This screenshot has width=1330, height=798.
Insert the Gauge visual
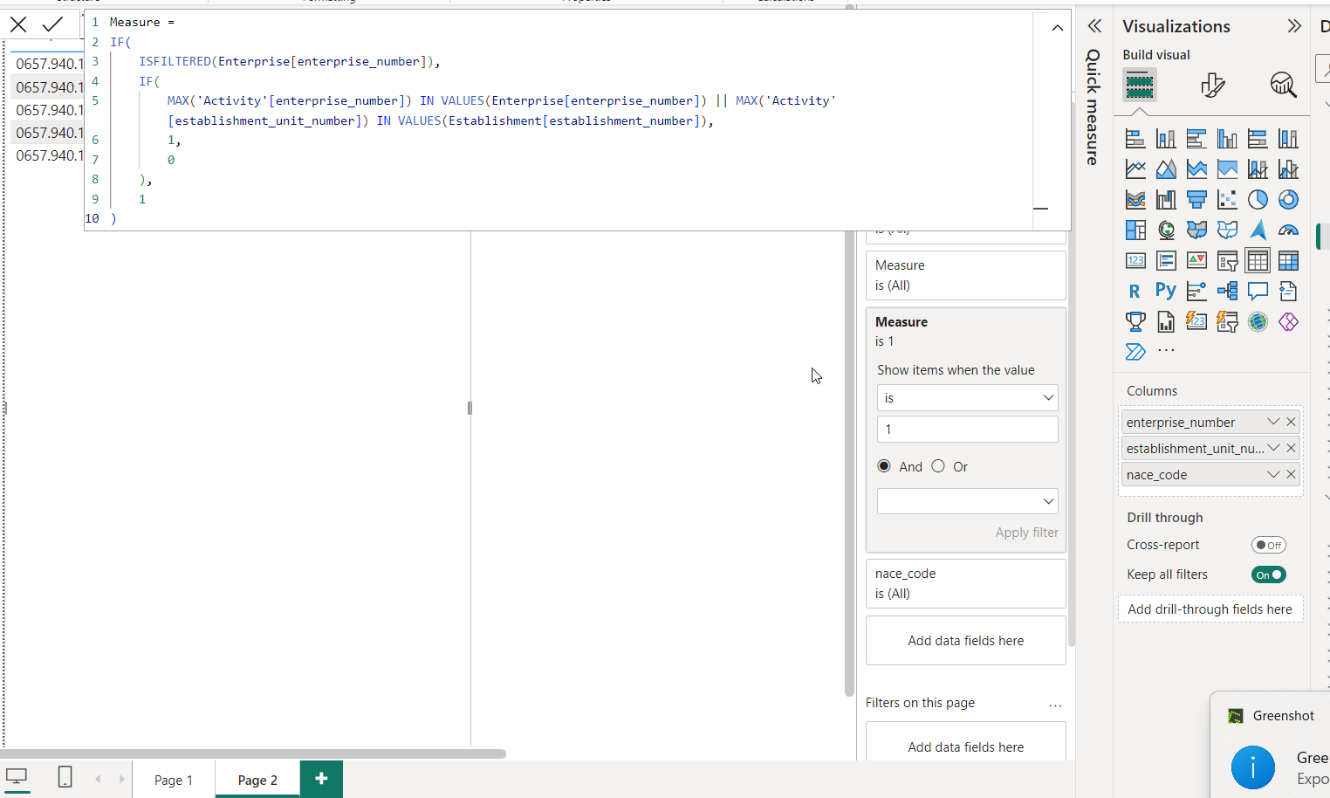pyautogui.click(x=1288, y=230)
